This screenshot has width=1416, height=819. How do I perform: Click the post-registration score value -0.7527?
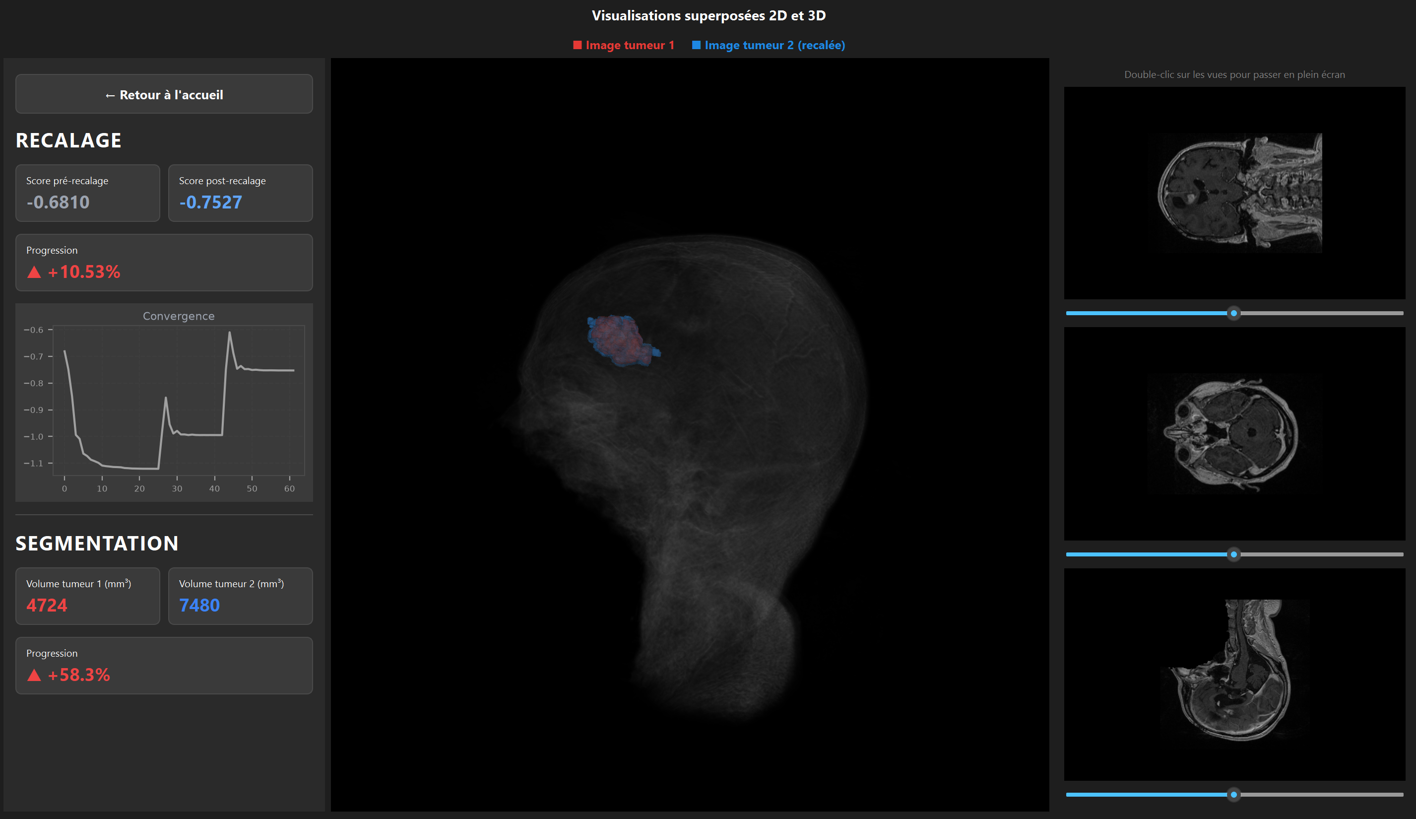[211, 203]
